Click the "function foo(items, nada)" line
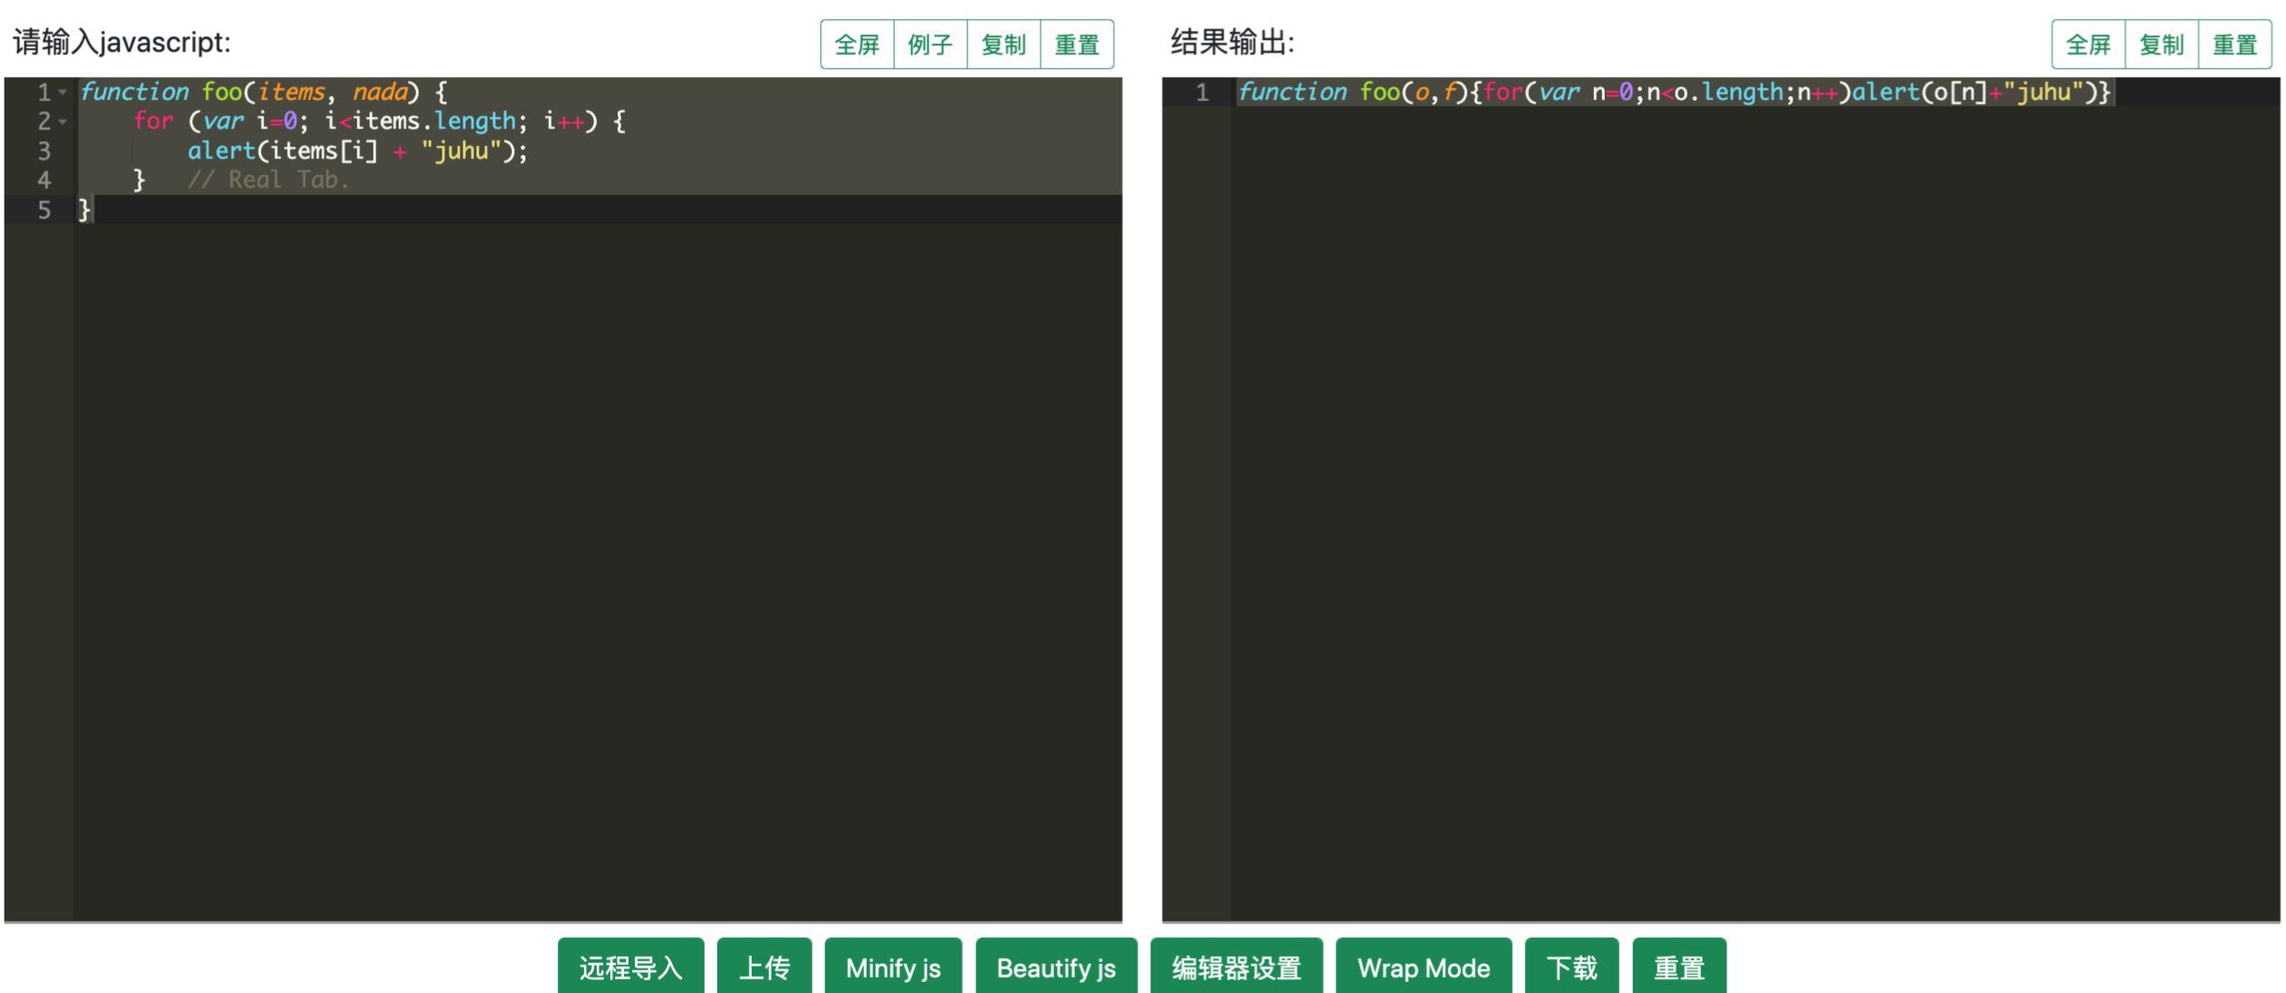2286x993 pixels. pyautogui.click(x=264, y=92)
